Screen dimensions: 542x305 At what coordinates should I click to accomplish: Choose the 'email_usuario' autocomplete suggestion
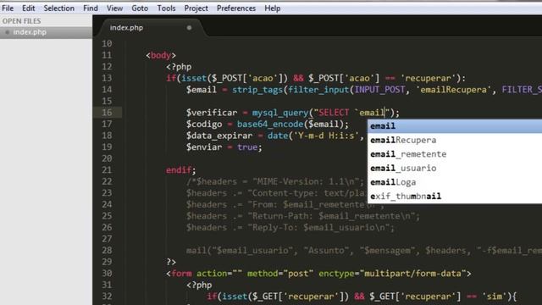point(455,168)
